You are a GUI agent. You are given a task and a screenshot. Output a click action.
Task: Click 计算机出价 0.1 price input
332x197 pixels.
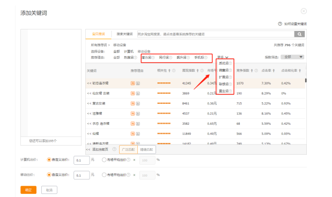tap(82, 160)
